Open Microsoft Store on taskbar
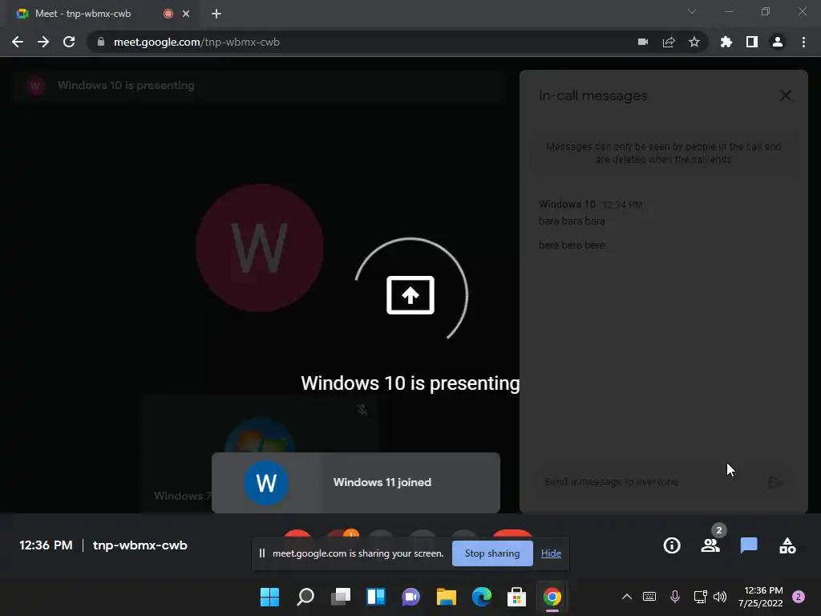 tap(517, 597)
